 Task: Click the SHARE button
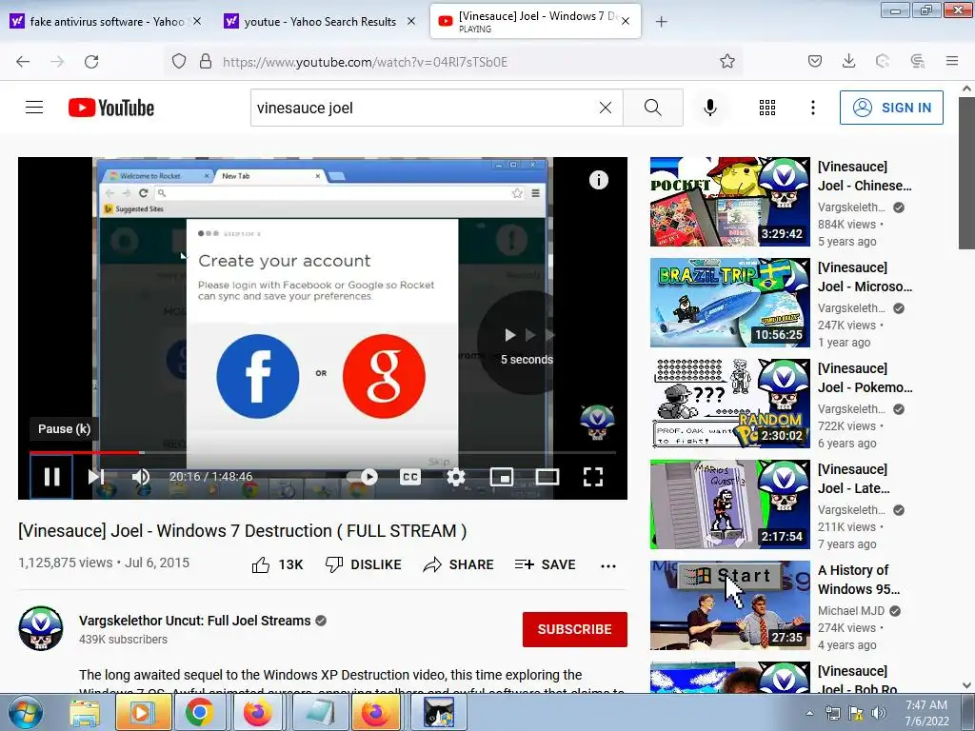pyautogui.click(x=458, y=564)
